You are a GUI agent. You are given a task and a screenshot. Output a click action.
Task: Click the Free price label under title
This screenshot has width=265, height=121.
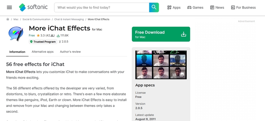tap(32, 35)
